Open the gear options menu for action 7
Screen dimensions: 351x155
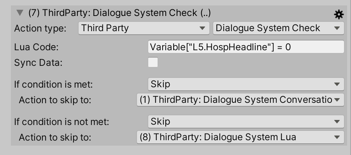tap(339, 14)
